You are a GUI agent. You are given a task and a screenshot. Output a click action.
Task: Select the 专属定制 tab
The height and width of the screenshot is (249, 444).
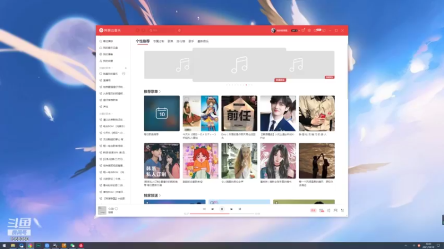159,41
